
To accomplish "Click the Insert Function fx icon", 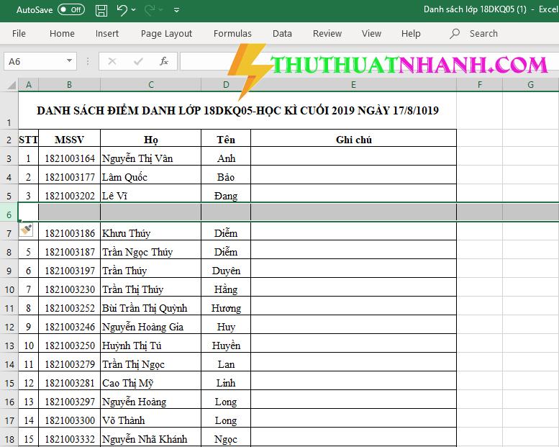I will pos(164,62).
